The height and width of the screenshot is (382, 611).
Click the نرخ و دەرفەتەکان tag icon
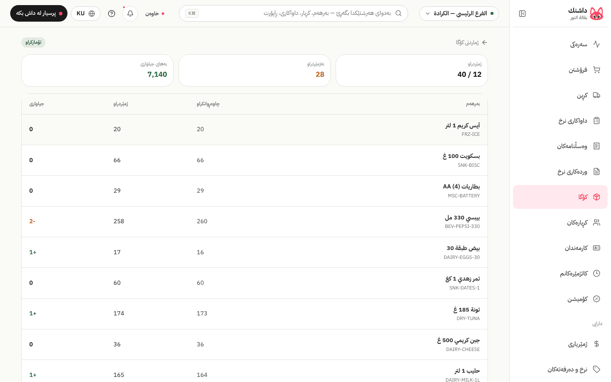[597, 369]
